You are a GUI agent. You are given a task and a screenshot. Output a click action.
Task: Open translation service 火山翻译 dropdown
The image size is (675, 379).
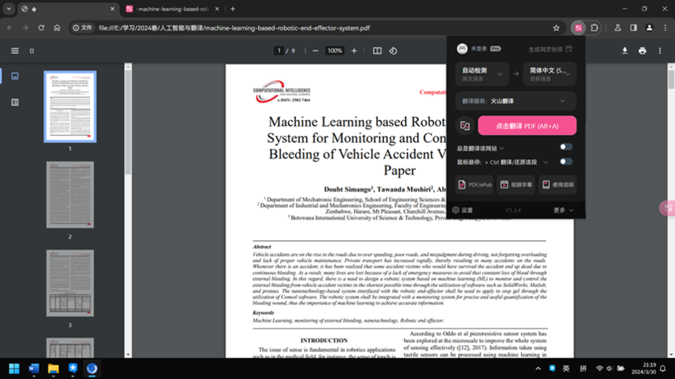(516, 101)
